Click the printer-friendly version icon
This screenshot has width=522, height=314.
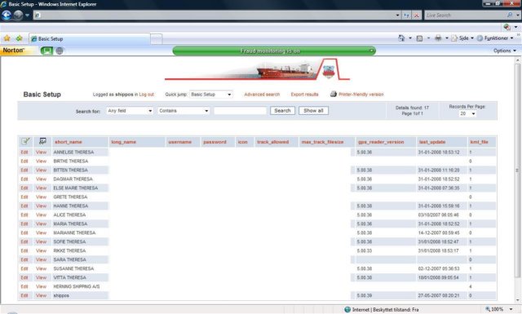(334, 94)
